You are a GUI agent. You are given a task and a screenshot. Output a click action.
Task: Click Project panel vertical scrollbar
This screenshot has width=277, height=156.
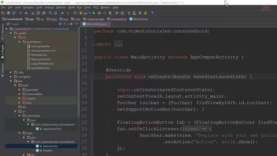[x=79, y=72]
